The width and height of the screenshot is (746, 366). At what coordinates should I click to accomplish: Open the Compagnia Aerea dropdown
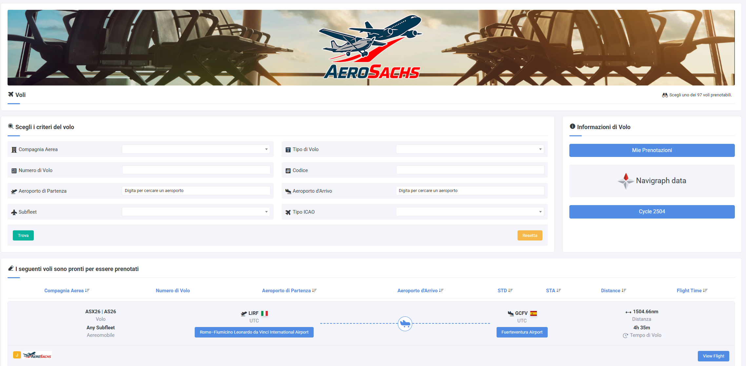196,149
